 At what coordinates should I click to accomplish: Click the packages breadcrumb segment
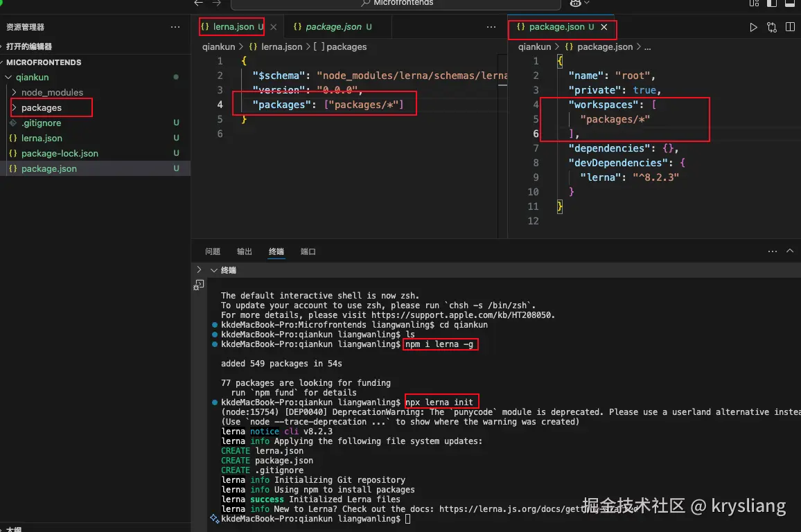tap(346, 47)
